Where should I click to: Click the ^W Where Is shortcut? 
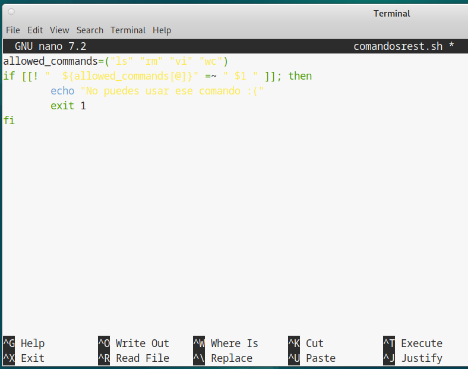[226, 343]
